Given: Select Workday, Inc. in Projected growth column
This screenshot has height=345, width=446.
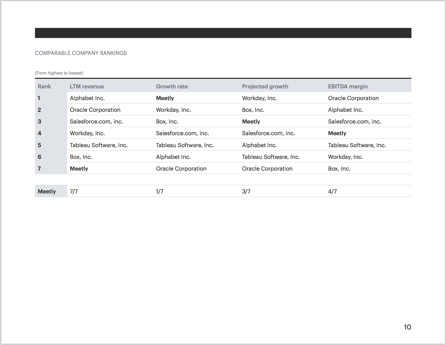Looking at the screenshot, I should [259, 98].
